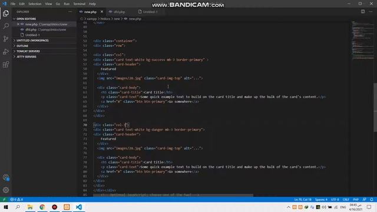This screenshot has width=377, height=212.
Task: Select dfd.php in Open Editors
Action: (44, 29)
